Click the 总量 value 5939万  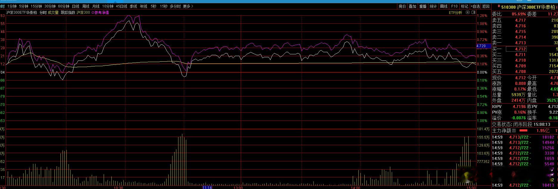coord(518,95)
